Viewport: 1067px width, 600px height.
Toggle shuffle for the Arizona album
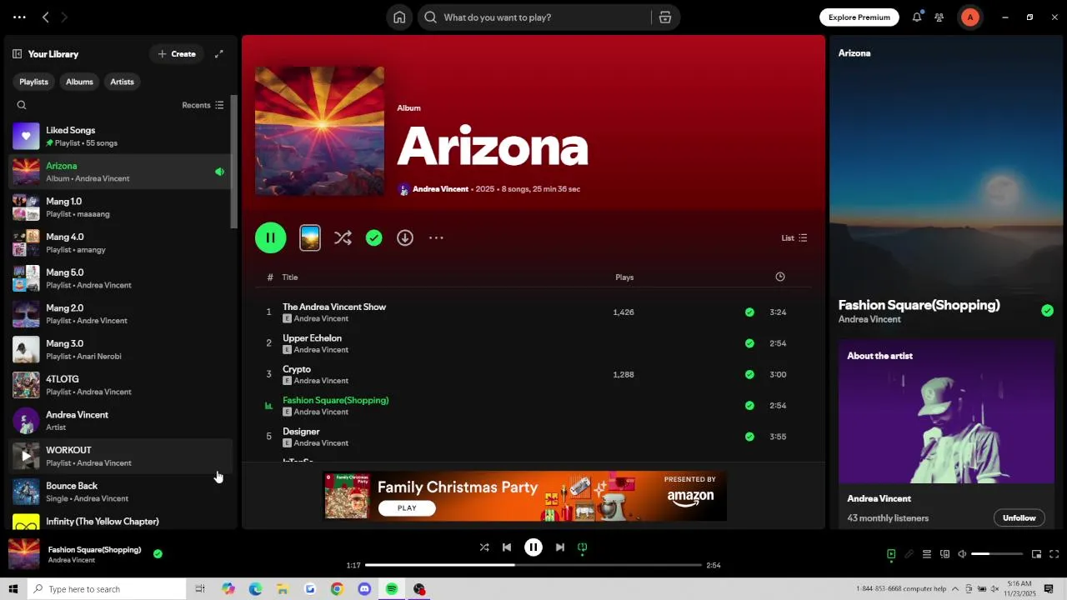(343, 237)
